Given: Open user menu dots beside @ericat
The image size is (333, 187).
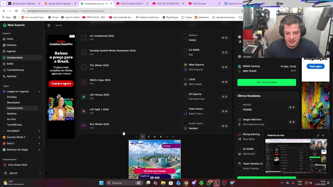Looking at the screenshot, I should [40, 173].
